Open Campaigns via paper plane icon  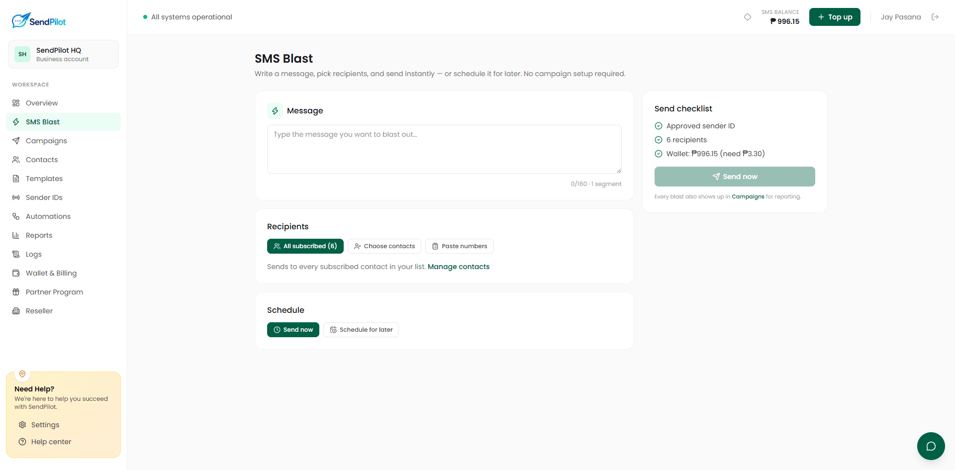tap(16, 141)
